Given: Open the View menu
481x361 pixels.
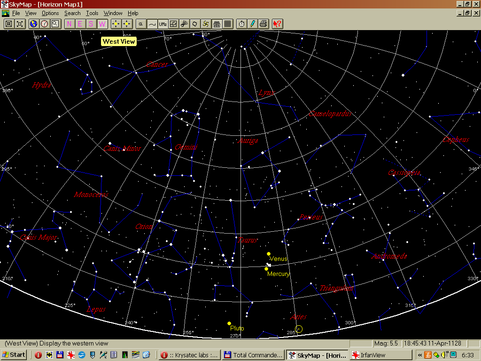Looking at the screenshot, I should click(x=31, y=13).
